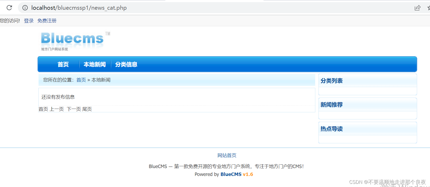This screenshot has width=430, height=187.
Task: Click the 下一页 pagination link
Action: (74, 109)
